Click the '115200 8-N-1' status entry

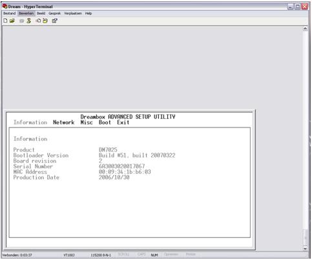(x=101, y=255)
